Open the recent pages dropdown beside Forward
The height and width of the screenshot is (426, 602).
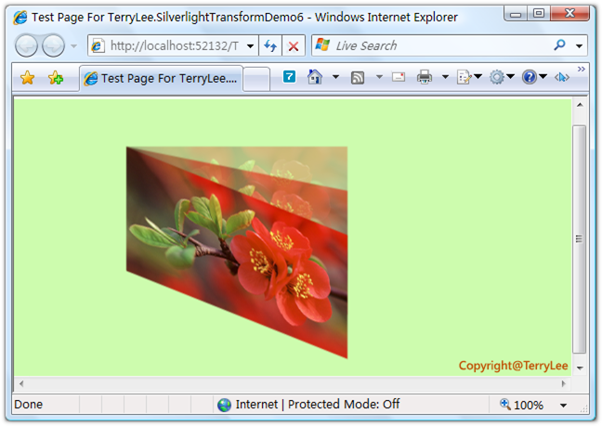73,46
